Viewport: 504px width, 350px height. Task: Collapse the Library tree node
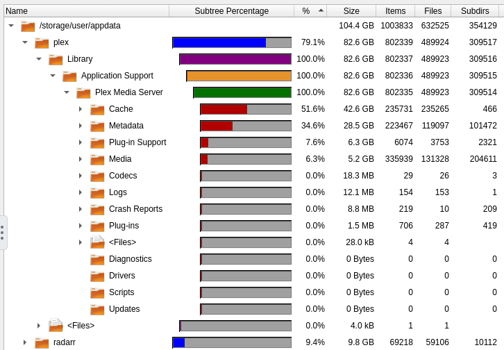coord(39,59)
